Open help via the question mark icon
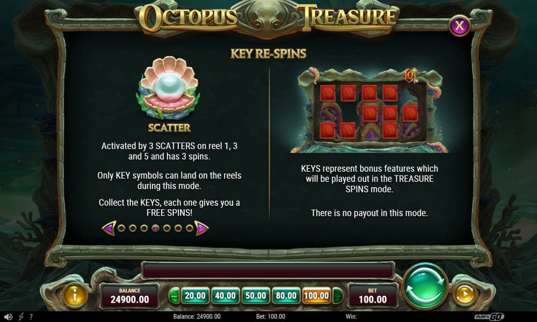 pyautogui.click(x=31, y=317)
